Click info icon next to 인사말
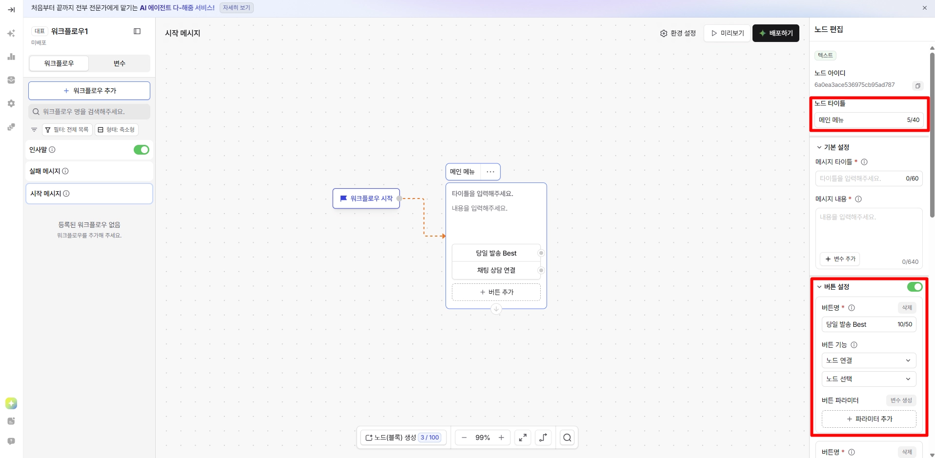This screenshot has width=935, height=458. coord(52,150)
